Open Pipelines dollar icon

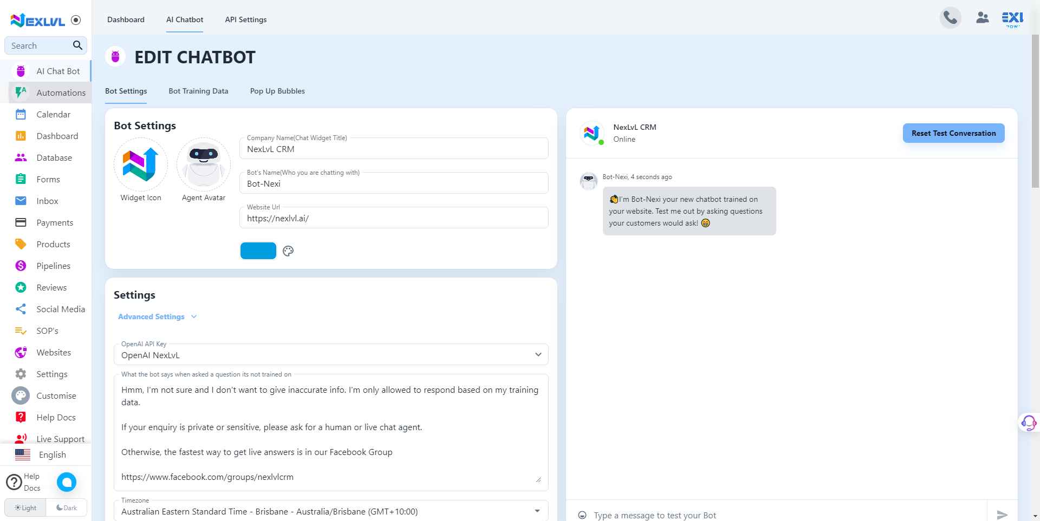click(x=21, y=266)
